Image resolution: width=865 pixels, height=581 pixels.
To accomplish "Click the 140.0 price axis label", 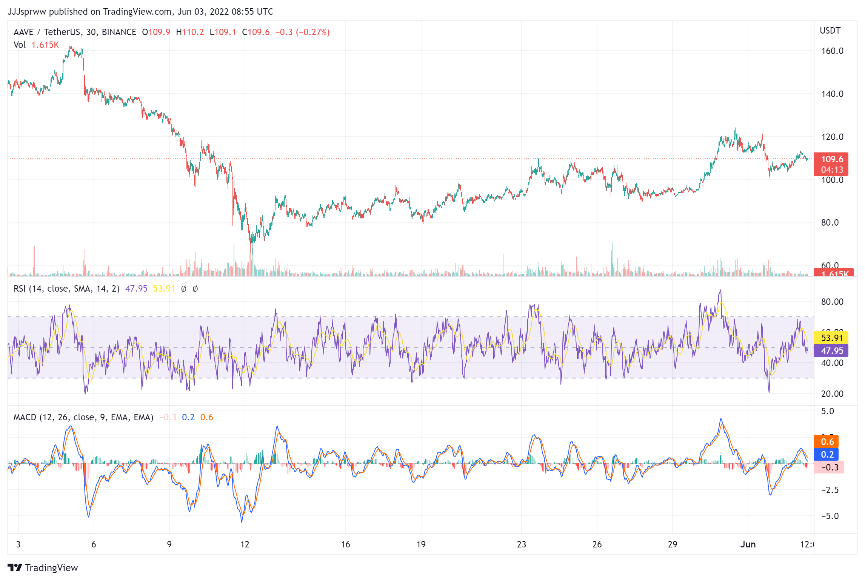I will [832, 94].
